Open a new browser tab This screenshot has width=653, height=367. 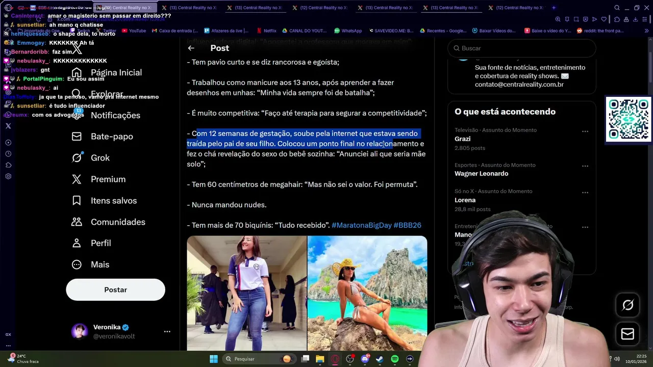coord(554,8)
